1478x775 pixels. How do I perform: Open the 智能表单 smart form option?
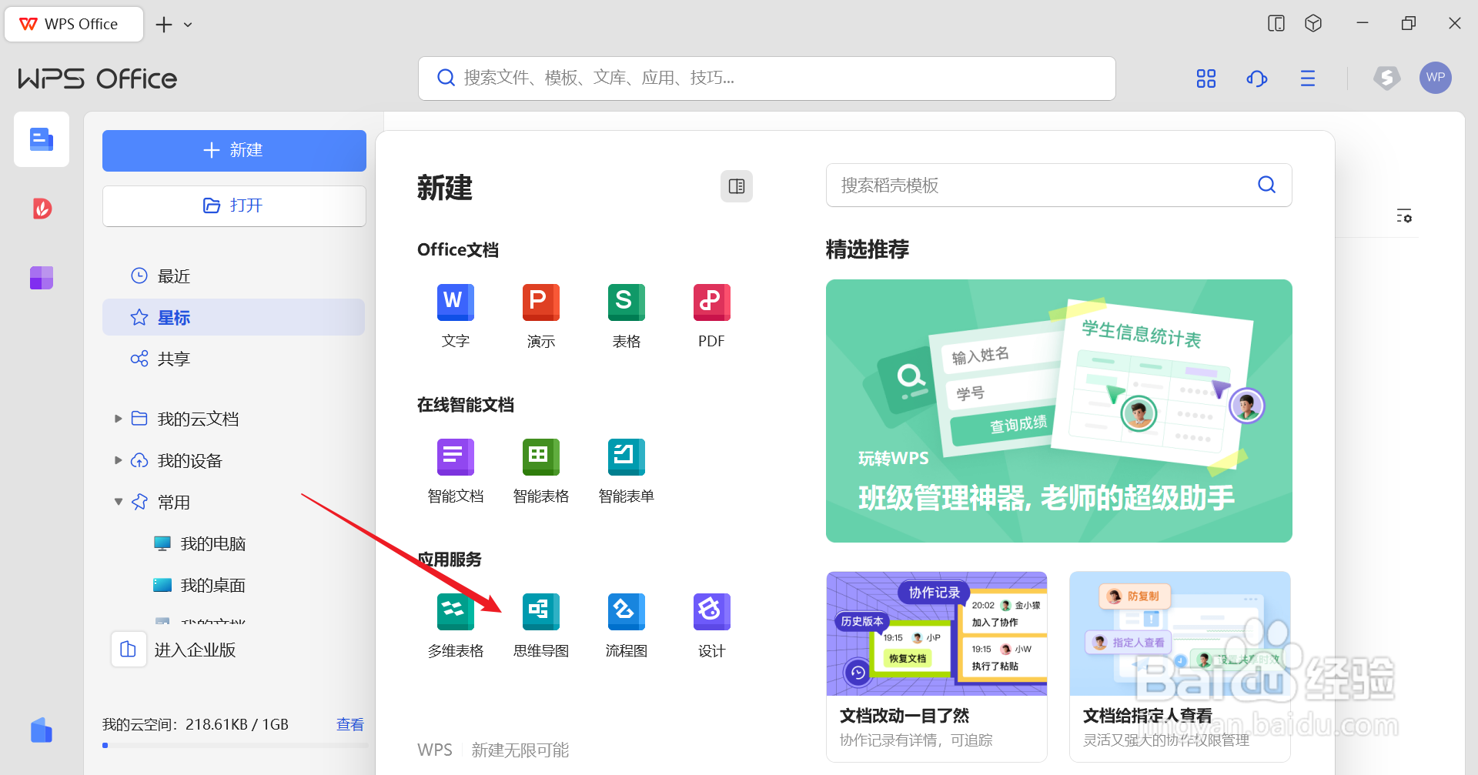coord(627,470)
